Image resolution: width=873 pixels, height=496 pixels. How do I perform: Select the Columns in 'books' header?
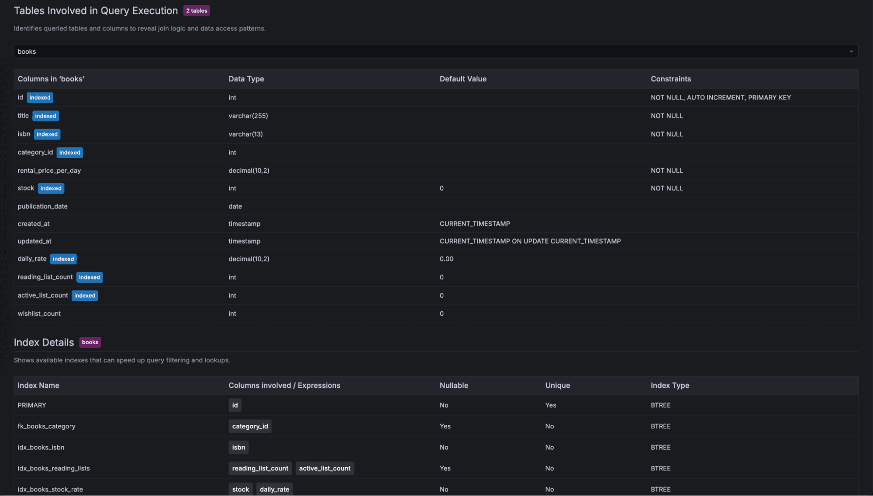(51, 79)
